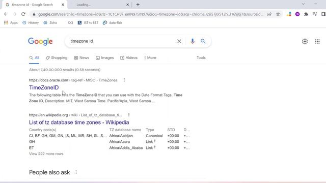Open the TimeZoneID Oracle result
This screenshot has width=326, height=183.
(x=44, y=87)
